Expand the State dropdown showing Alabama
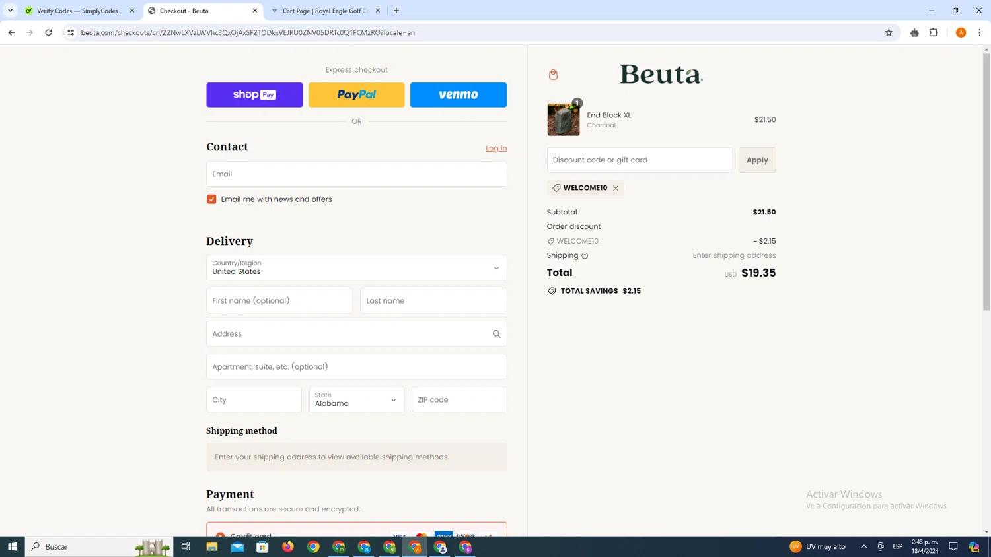Viewport: 991px width, 557px height. coord(357,400)
